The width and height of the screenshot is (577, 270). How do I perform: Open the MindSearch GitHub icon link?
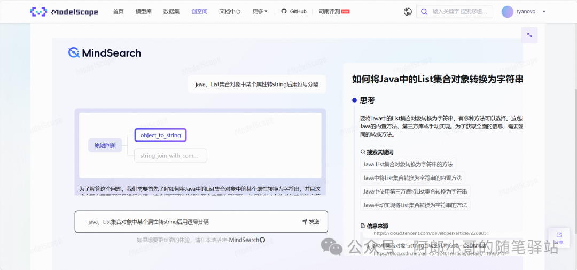[x=262, y=240]
